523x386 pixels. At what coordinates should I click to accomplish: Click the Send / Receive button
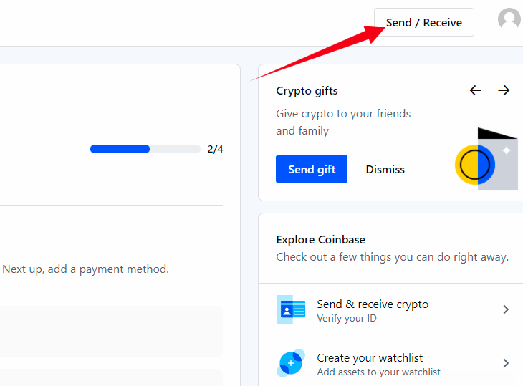tap(424, 22)
